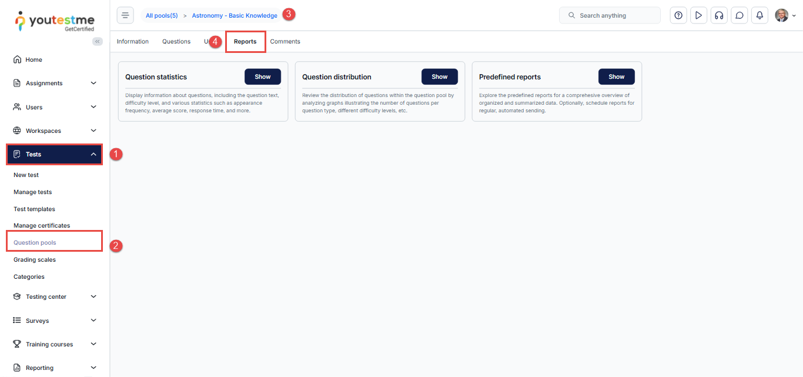This screenshot has height=377, width=803.
Task: Open the help question mark icon
Action: (678, 15)
